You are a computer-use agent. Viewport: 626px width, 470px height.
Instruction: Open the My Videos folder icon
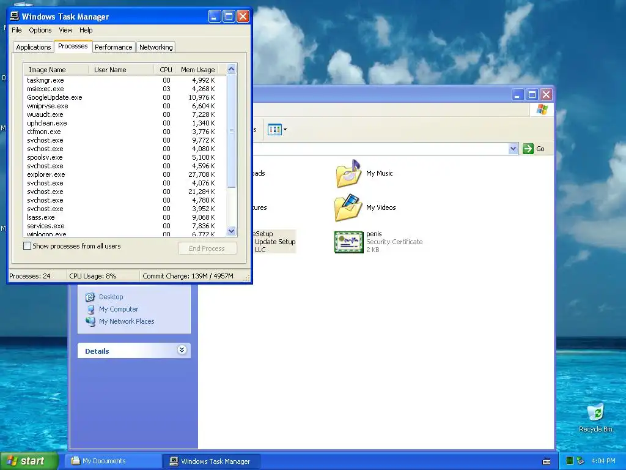[348, 207]
